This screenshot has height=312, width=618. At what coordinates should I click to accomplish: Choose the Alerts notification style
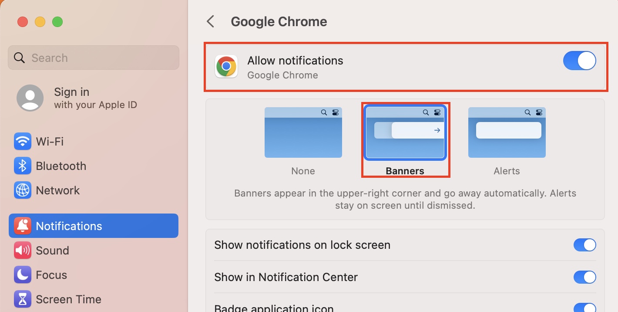507,133
